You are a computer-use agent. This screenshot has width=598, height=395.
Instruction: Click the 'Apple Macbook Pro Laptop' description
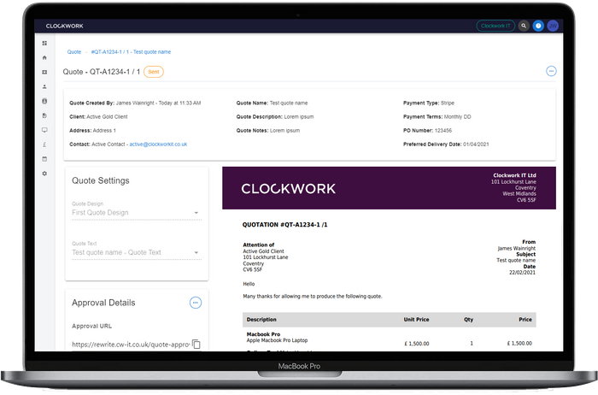278,340
